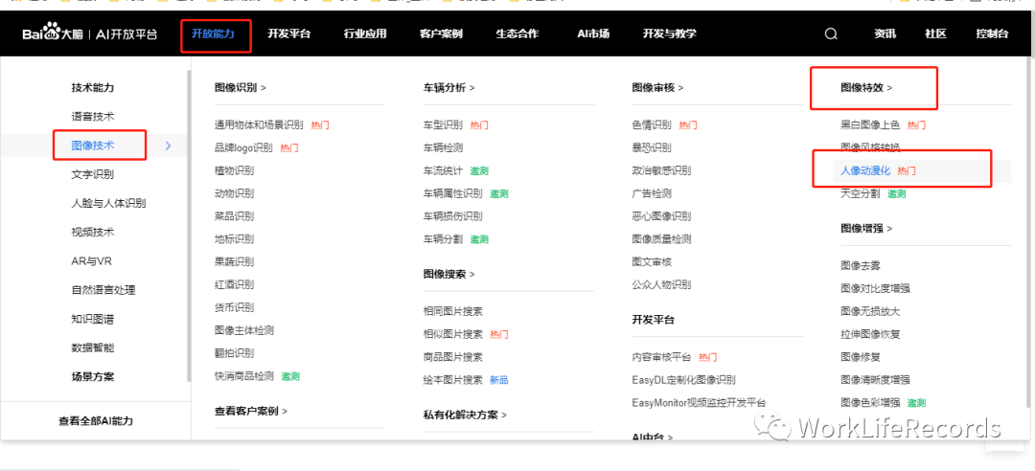The height and width of the screenshot is (471, 1035).
Task: Open the 图像特效 category heading
Action: pos(866,87)
